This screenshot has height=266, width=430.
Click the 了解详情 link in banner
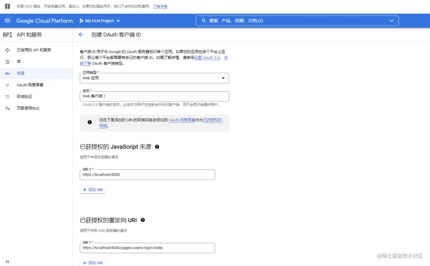point(160,6)
